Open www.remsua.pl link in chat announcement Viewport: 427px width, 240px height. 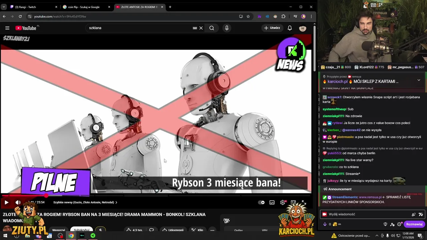coord(370,197)
